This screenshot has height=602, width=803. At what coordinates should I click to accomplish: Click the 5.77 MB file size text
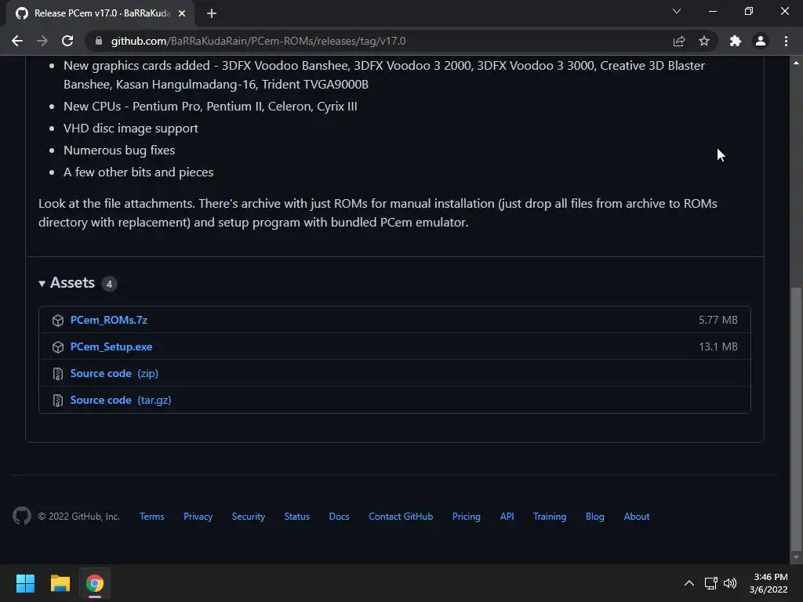pyautogui.click(x=718, y=320)
